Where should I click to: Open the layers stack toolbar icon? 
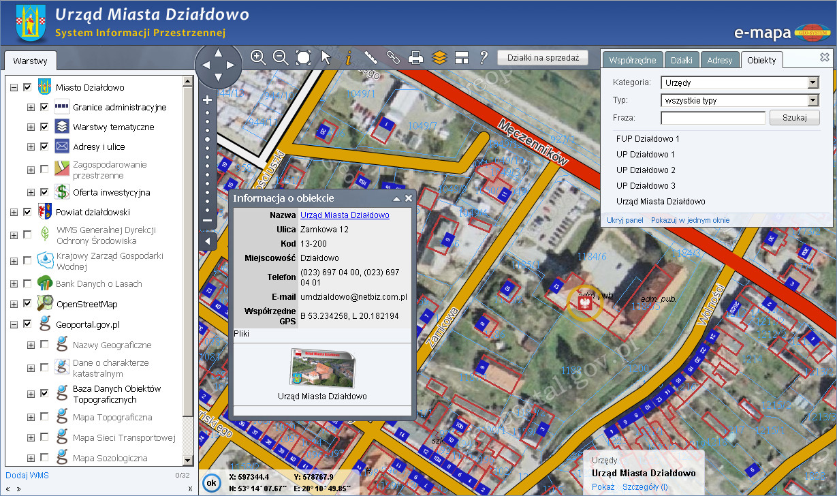pos(439,58)
